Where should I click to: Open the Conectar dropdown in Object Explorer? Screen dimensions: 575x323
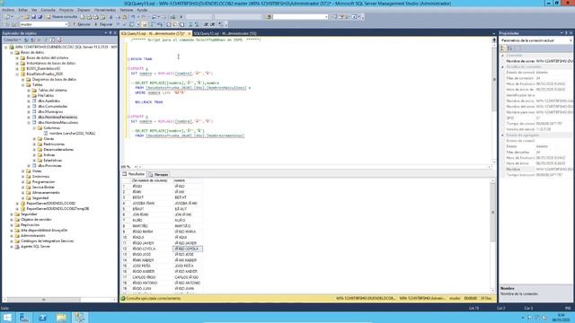click(x=12, y=39)
